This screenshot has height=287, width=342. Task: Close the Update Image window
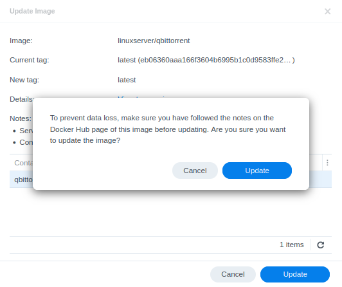[x=327, y=12]
